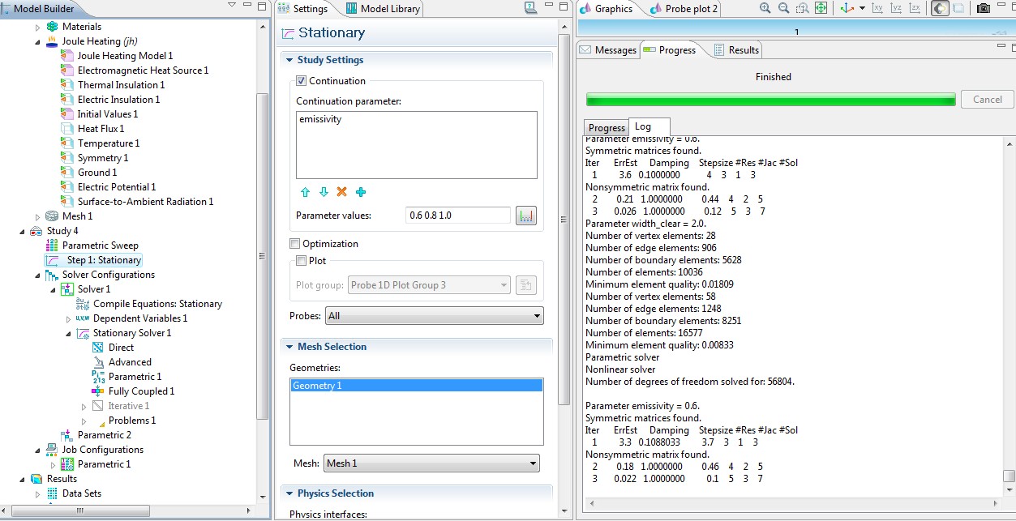Viewport: 1016px width, 521px height.
Task: Take a snapshot with the camera icon
Action: tap(983, 9)
